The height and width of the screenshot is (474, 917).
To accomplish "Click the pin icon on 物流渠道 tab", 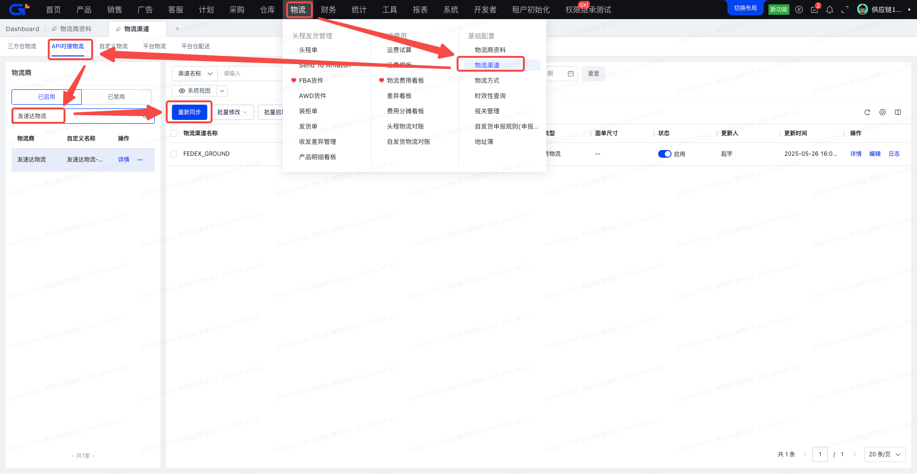I will 118,29.
